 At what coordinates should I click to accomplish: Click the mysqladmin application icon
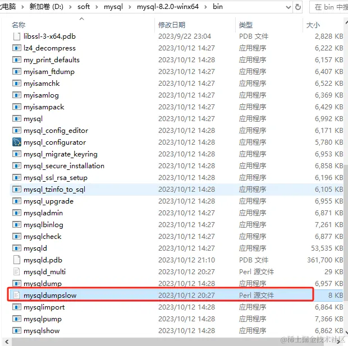click(17, 213)
